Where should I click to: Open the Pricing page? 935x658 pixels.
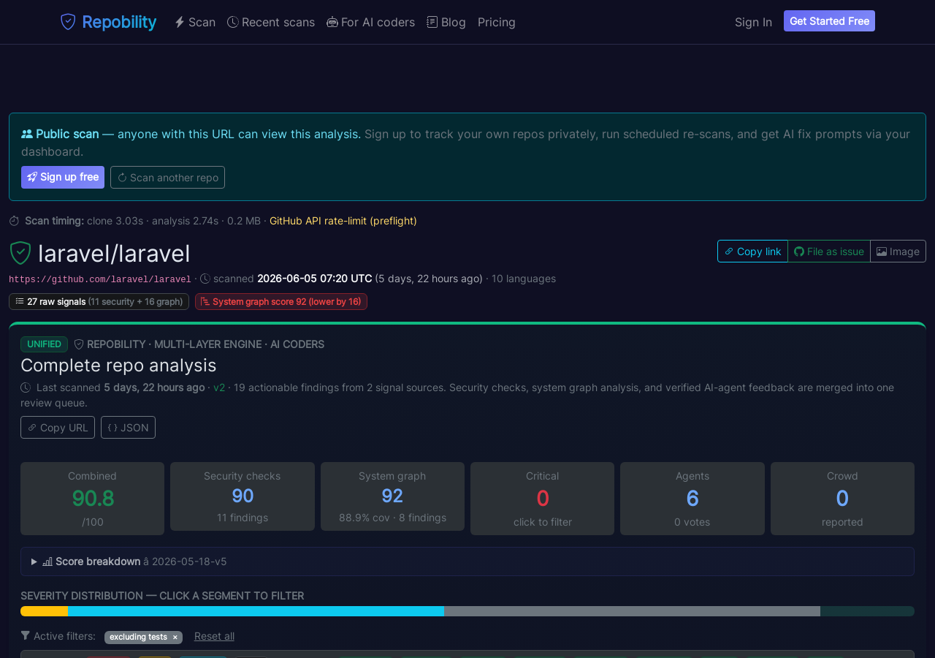point(497,22)
